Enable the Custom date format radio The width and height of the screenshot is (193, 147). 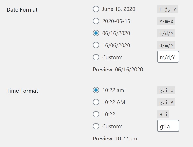pos(96,57)
